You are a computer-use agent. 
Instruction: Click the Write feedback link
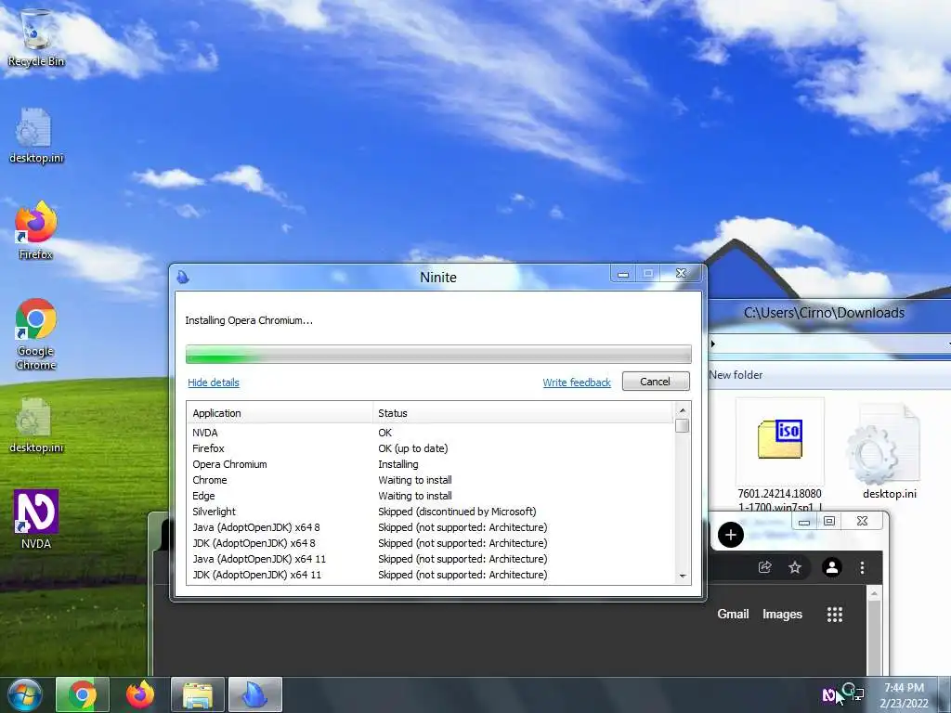coord(577,382)
